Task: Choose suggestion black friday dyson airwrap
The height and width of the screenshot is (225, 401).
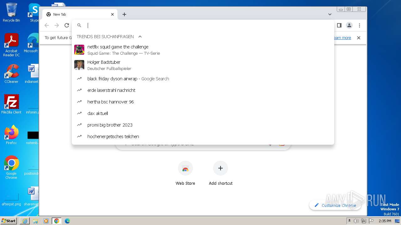Action: click(203, 79)
